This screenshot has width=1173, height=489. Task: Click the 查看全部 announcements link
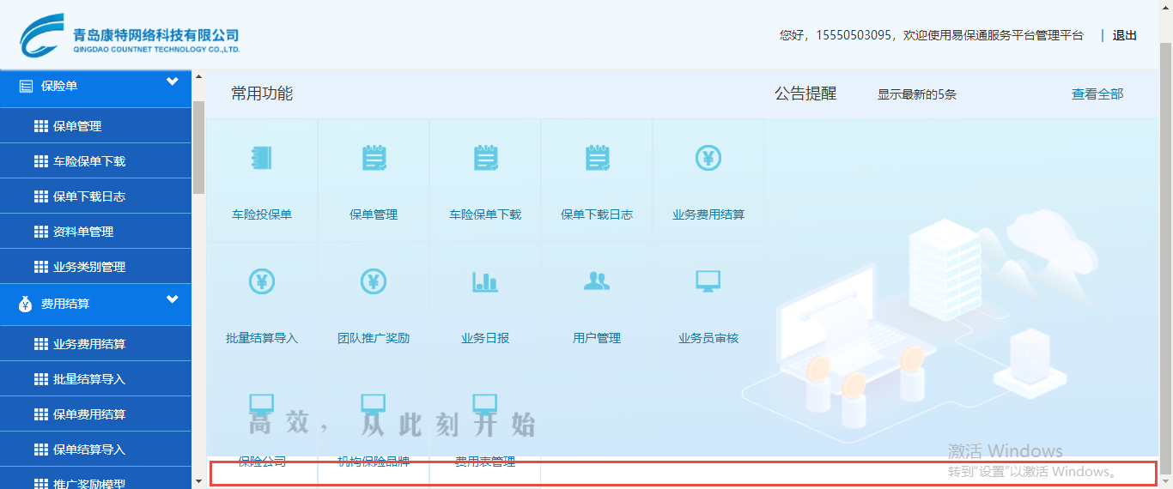(x=1097, y=94)
